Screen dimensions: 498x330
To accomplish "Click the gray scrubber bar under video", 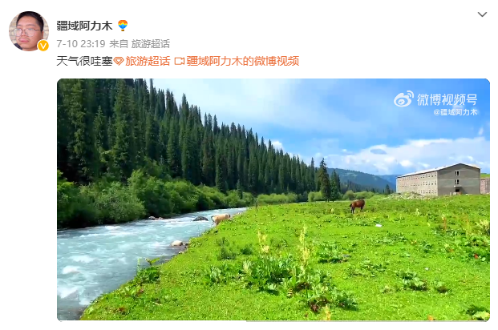I will (x=368, y=321).
